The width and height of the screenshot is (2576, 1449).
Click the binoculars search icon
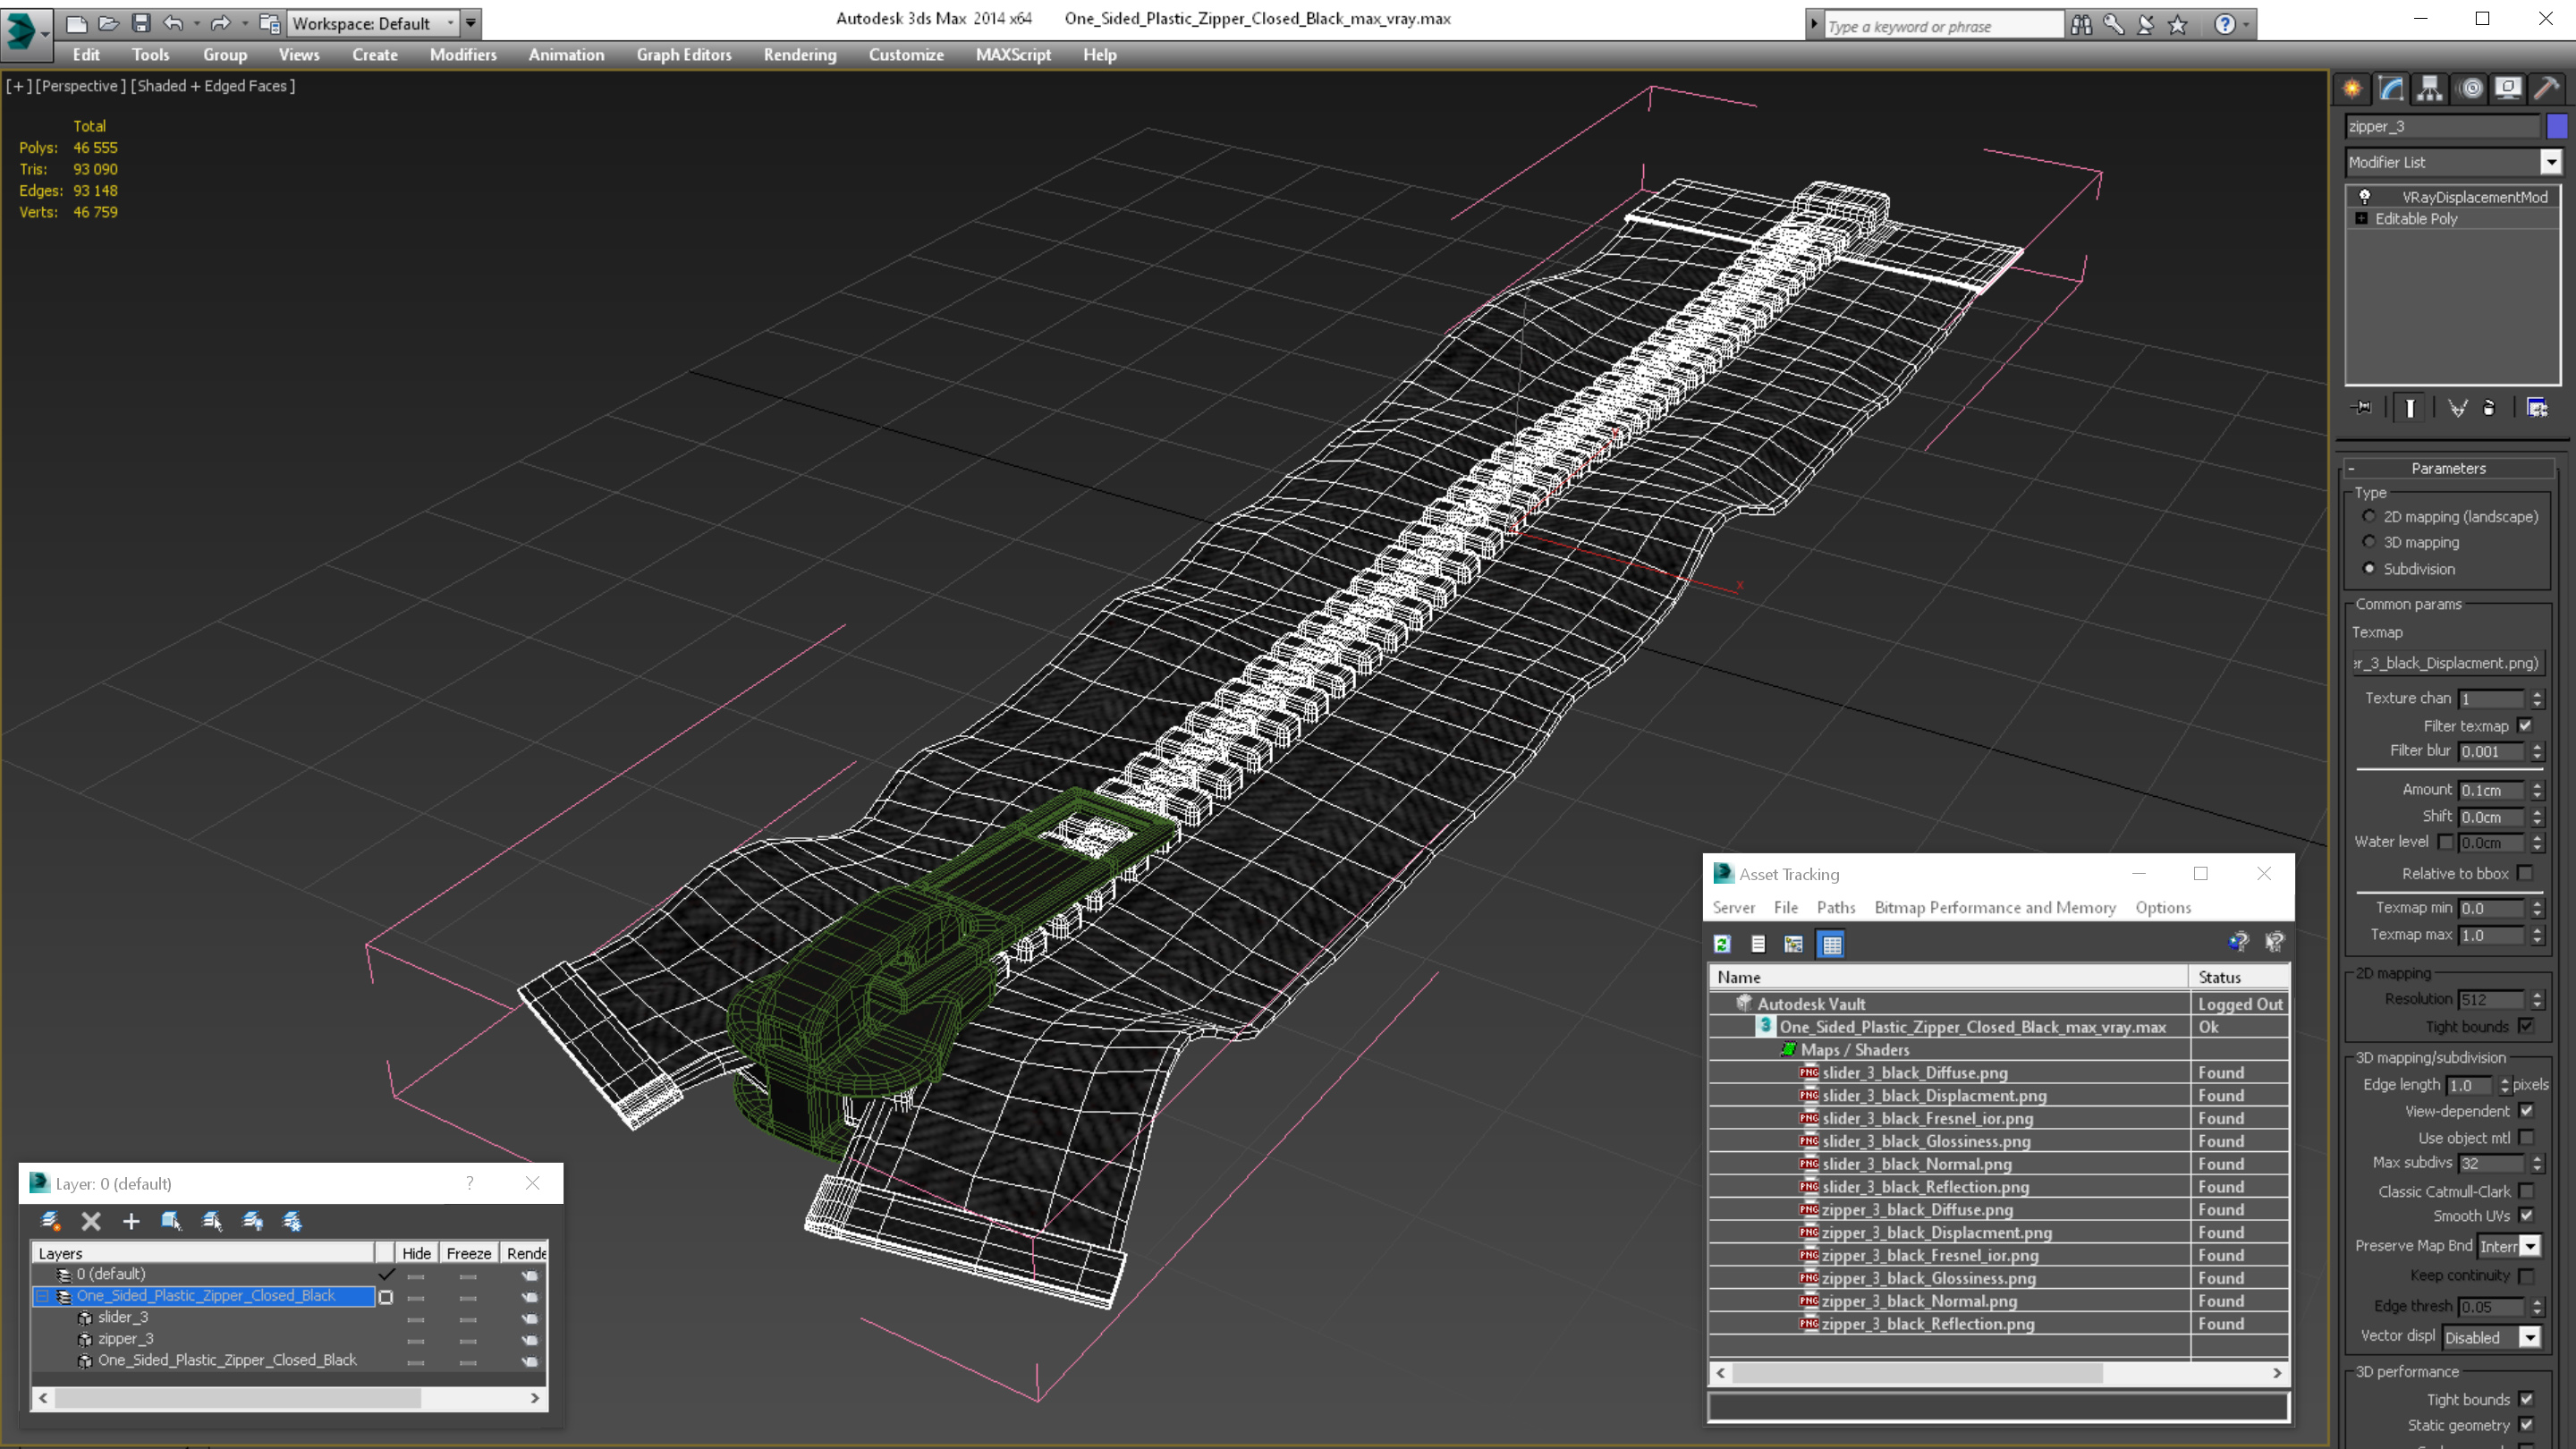[x=2081, y=24]
